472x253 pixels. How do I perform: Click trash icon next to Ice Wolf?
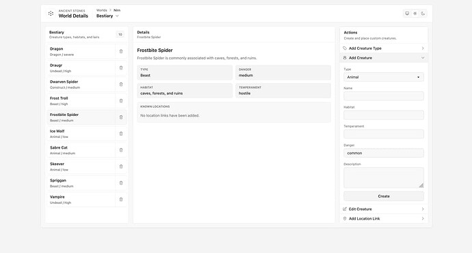point(121,134)
